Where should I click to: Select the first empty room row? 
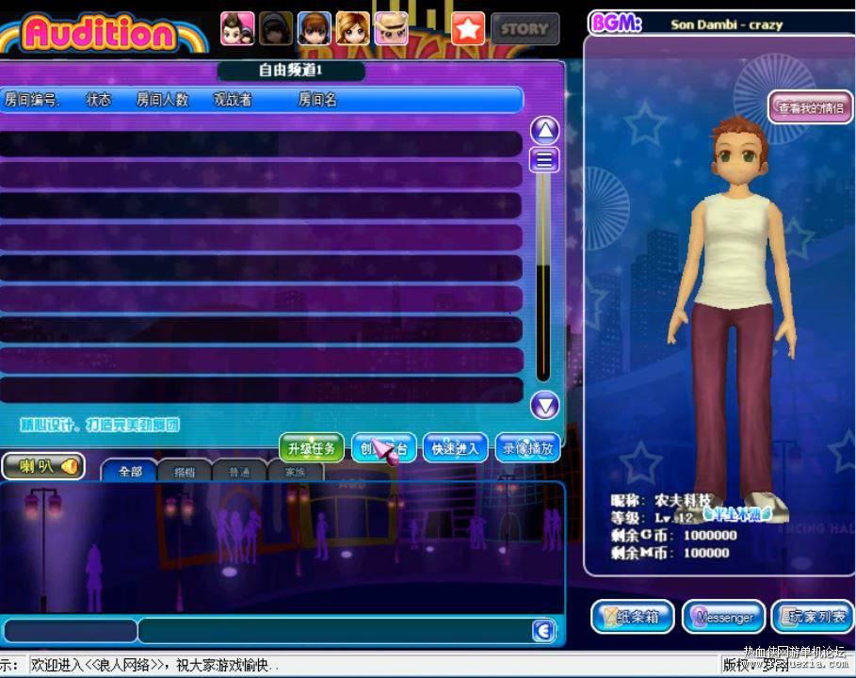(261, 143)
